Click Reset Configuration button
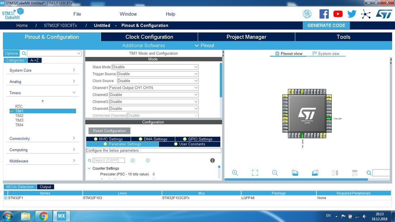This screenshot has height=222, width=395. point(110,131)
